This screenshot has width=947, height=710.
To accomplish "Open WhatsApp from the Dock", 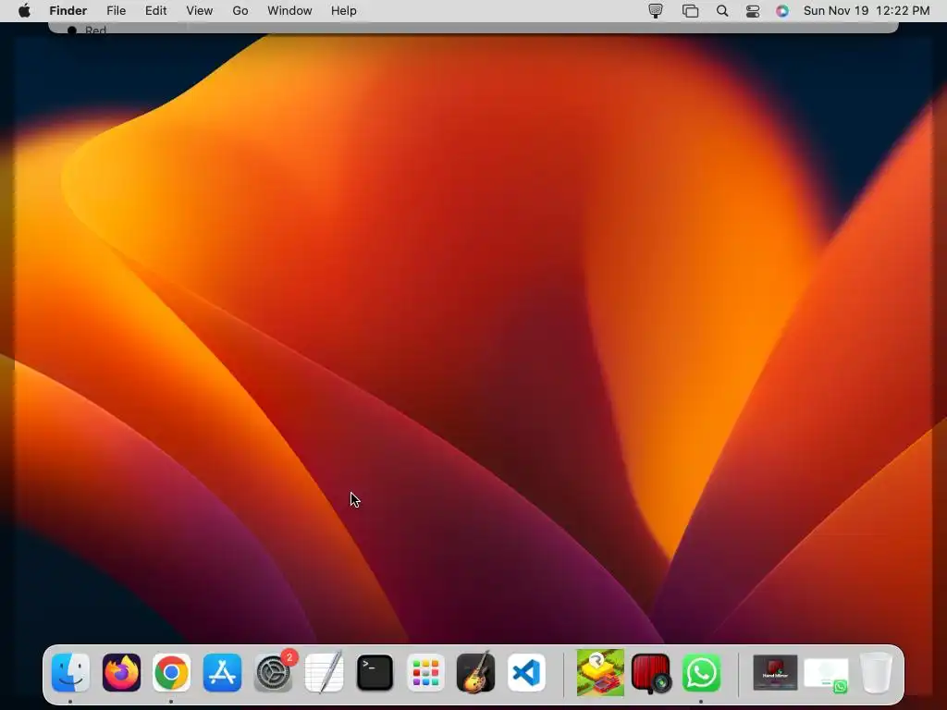I will point(701,672).
